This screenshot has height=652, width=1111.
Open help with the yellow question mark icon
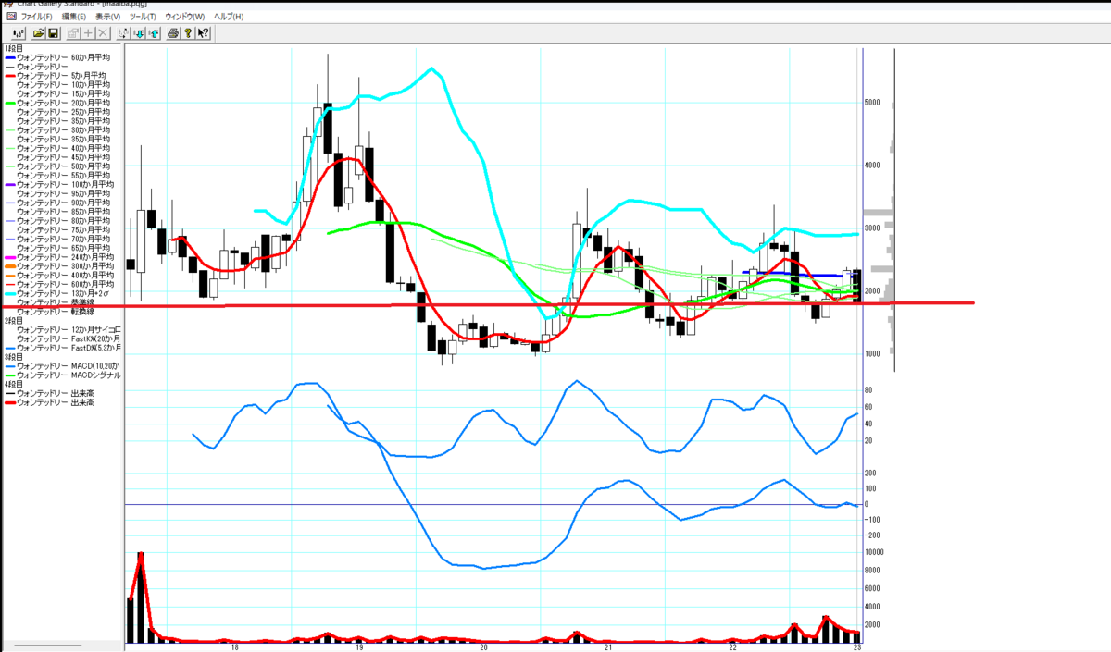(188, 33)
